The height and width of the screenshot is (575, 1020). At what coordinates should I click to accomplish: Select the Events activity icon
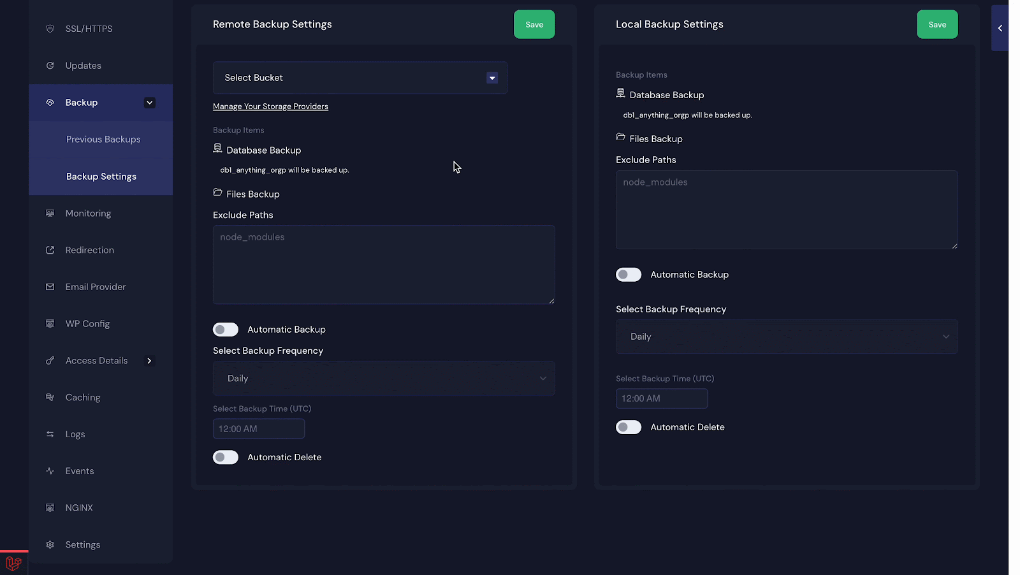[x=50, y=470]
